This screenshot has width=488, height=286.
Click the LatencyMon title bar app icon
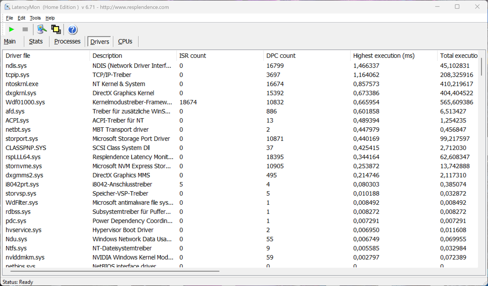tap(7, 7)
